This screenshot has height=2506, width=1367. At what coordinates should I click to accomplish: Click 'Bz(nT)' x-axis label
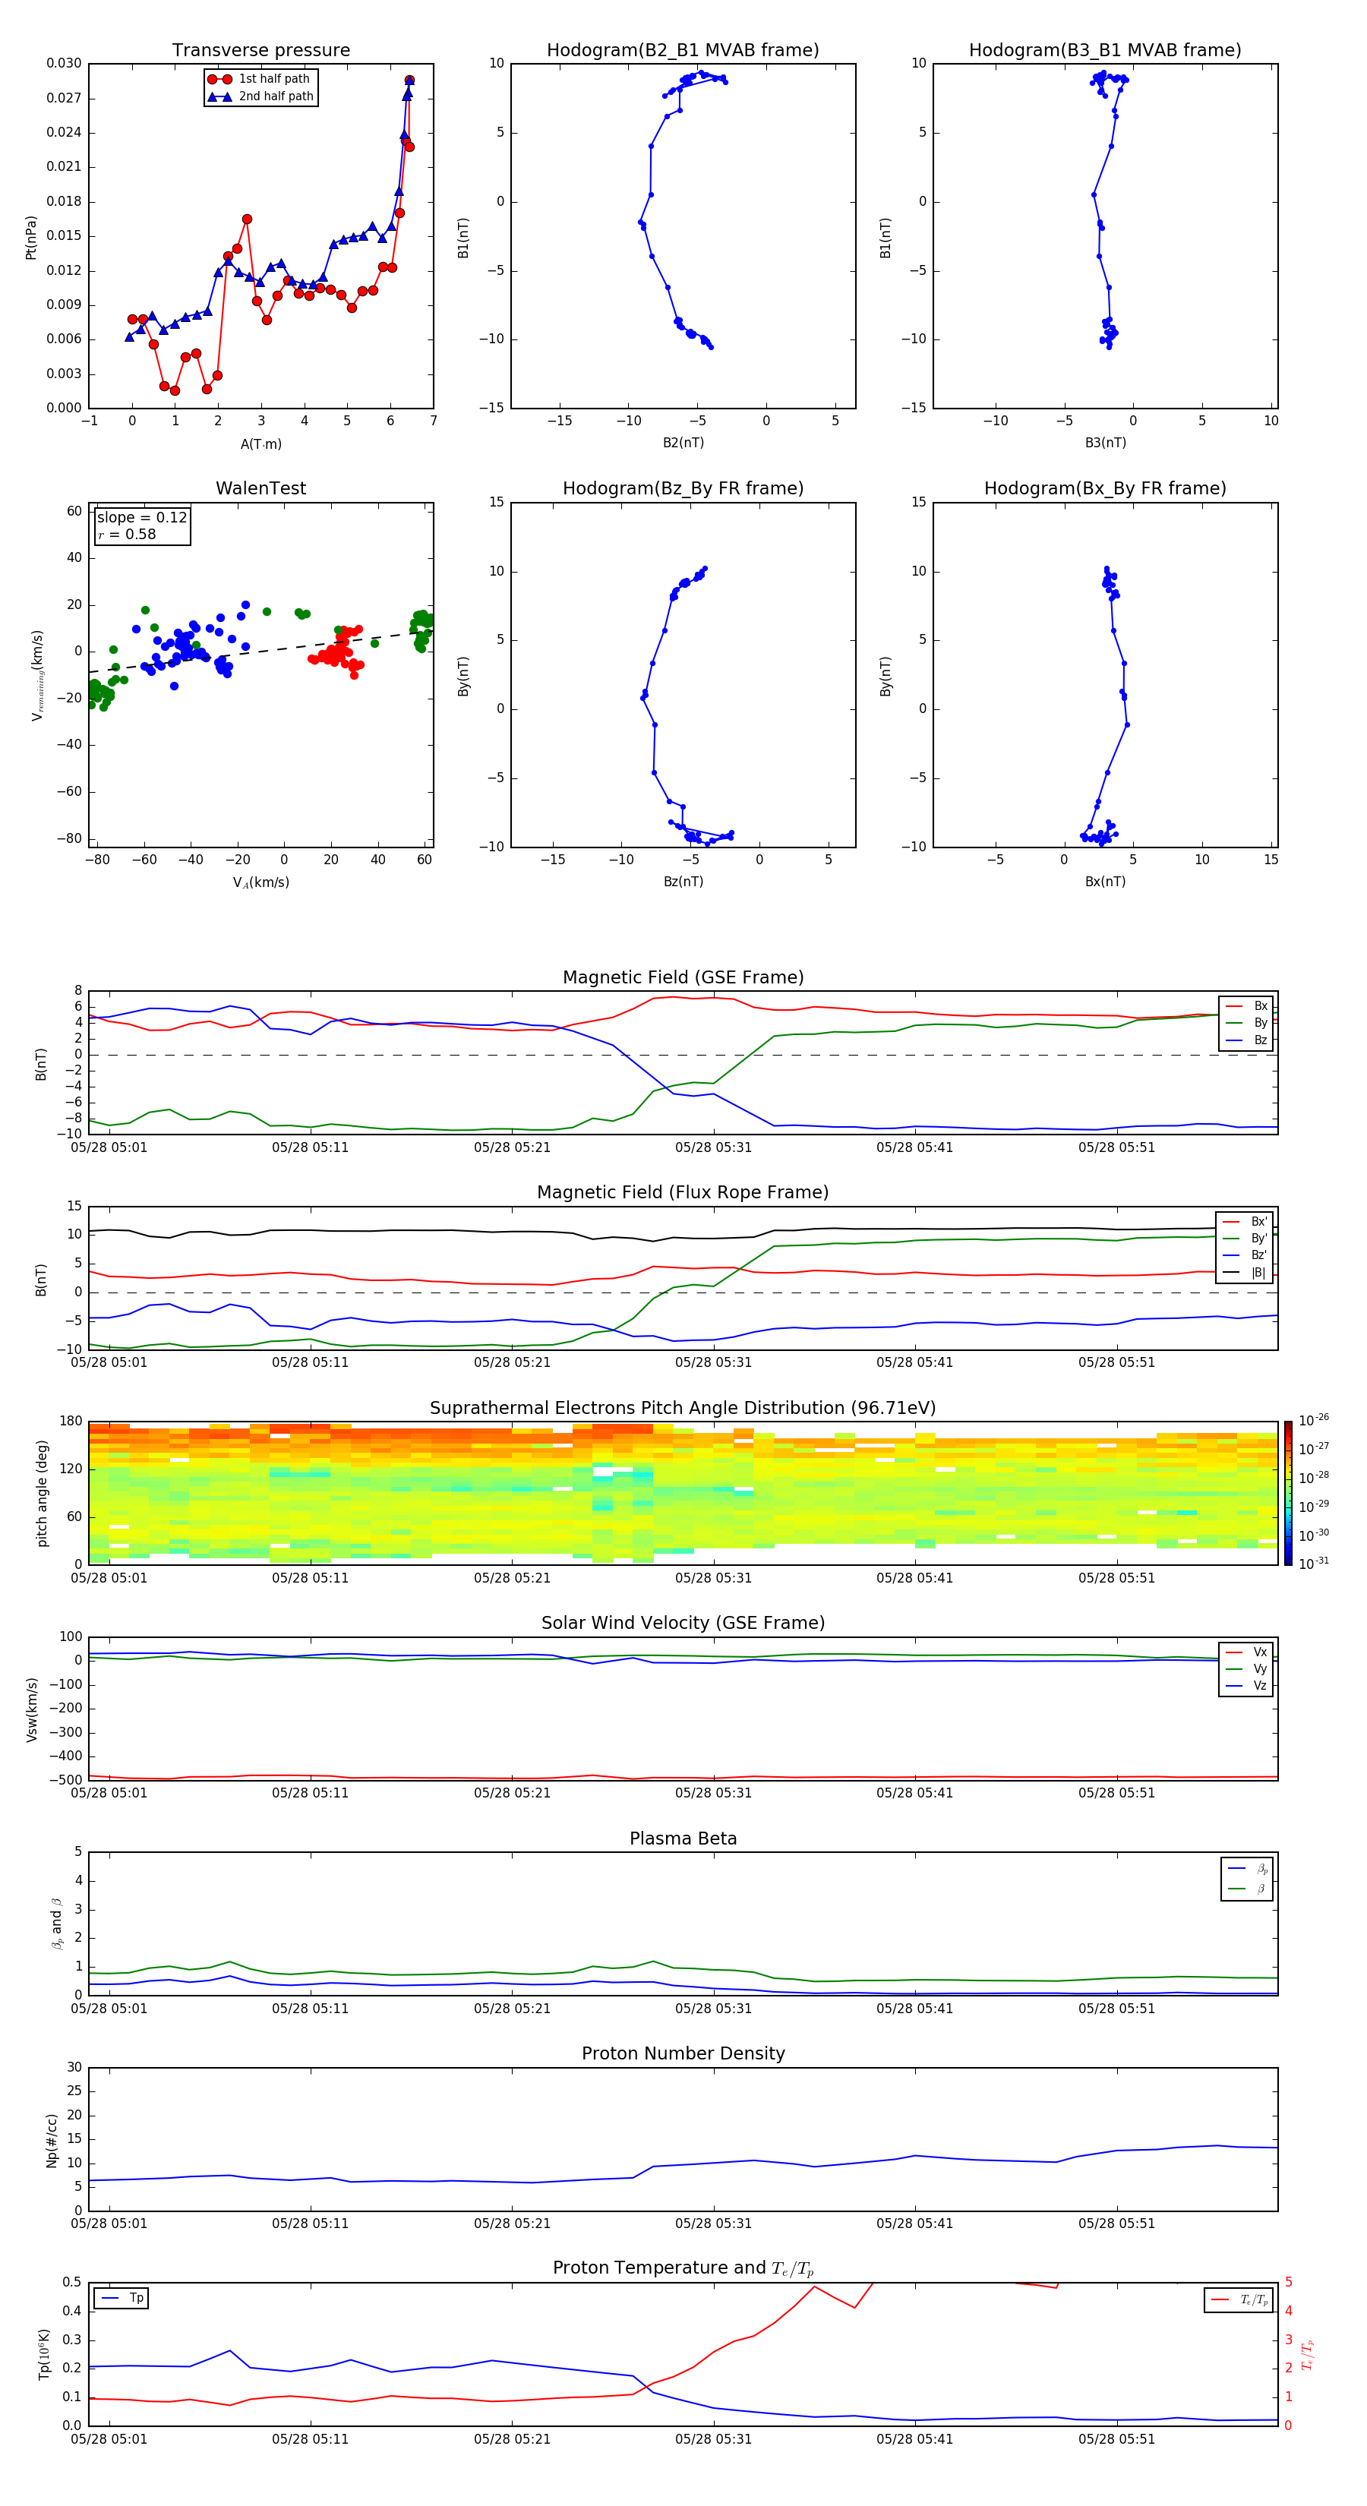(x=683, y=882)
